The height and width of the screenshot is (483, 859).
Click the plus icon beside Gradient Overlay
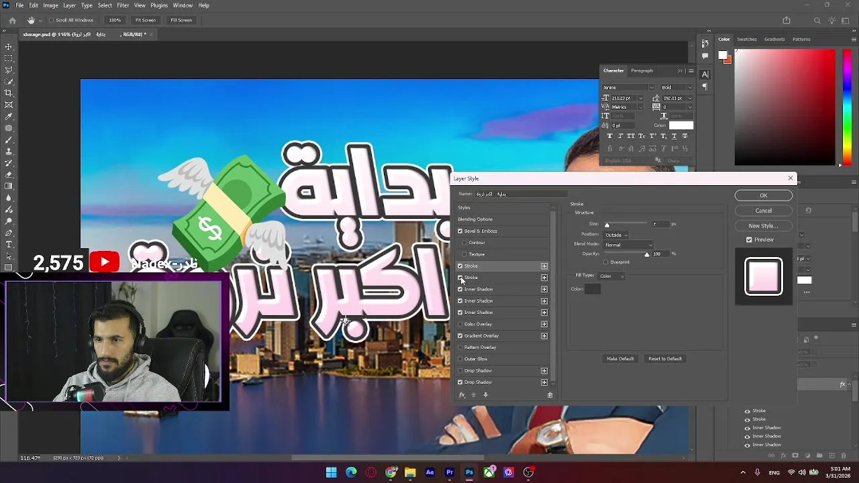click(x=544, y=335)
